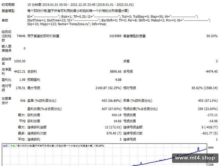This screenshot has height=166, width=222.
Task: Click average loss trade -14.96
Action: (x=213, y=121)
